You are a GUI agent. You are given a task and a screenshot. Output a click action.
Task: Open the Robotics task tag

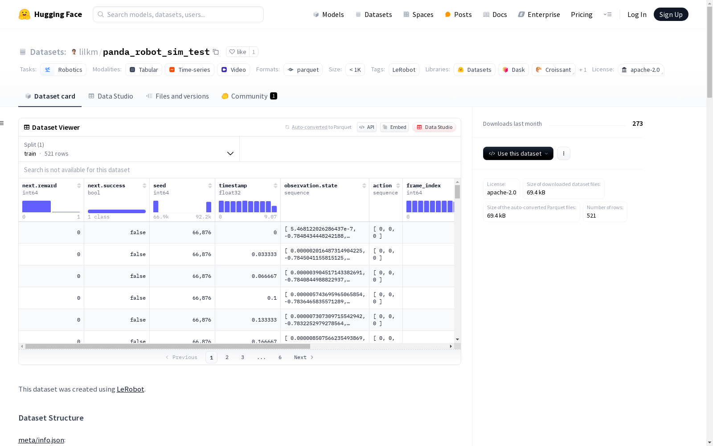pos(63,70)
